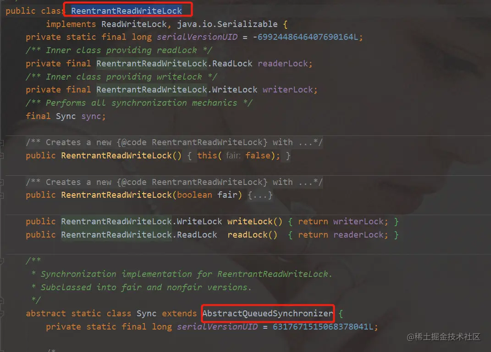Click the AbstractQueuedSynchronizer superclass name

(268, 313)
